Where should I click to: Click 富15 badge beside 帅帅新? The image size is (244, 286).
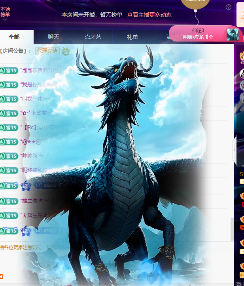point(9,156)
